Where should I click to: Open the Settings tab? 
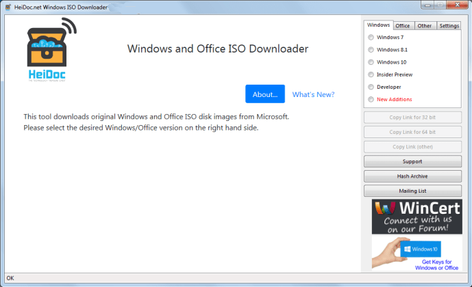point(449,26)
